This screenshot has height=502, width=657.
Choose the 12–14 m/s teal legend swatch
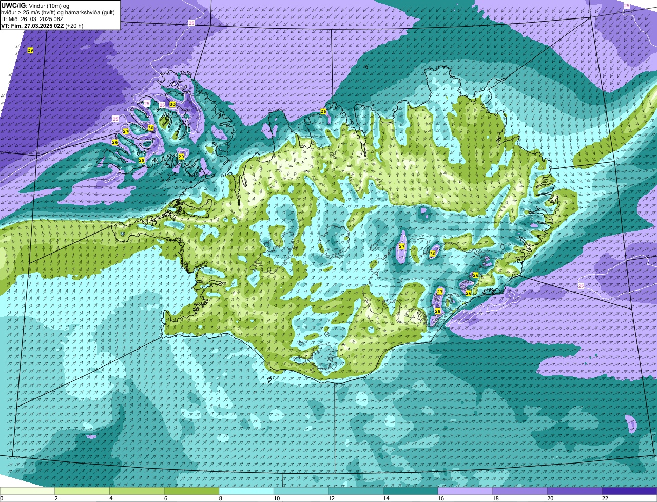point(356,491)
